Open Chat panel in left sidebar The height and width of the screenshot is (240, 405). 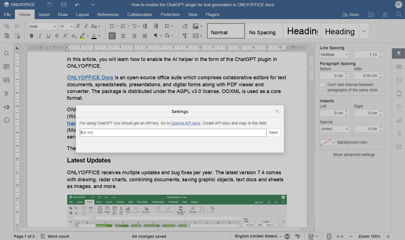click(x=7, y=80)
